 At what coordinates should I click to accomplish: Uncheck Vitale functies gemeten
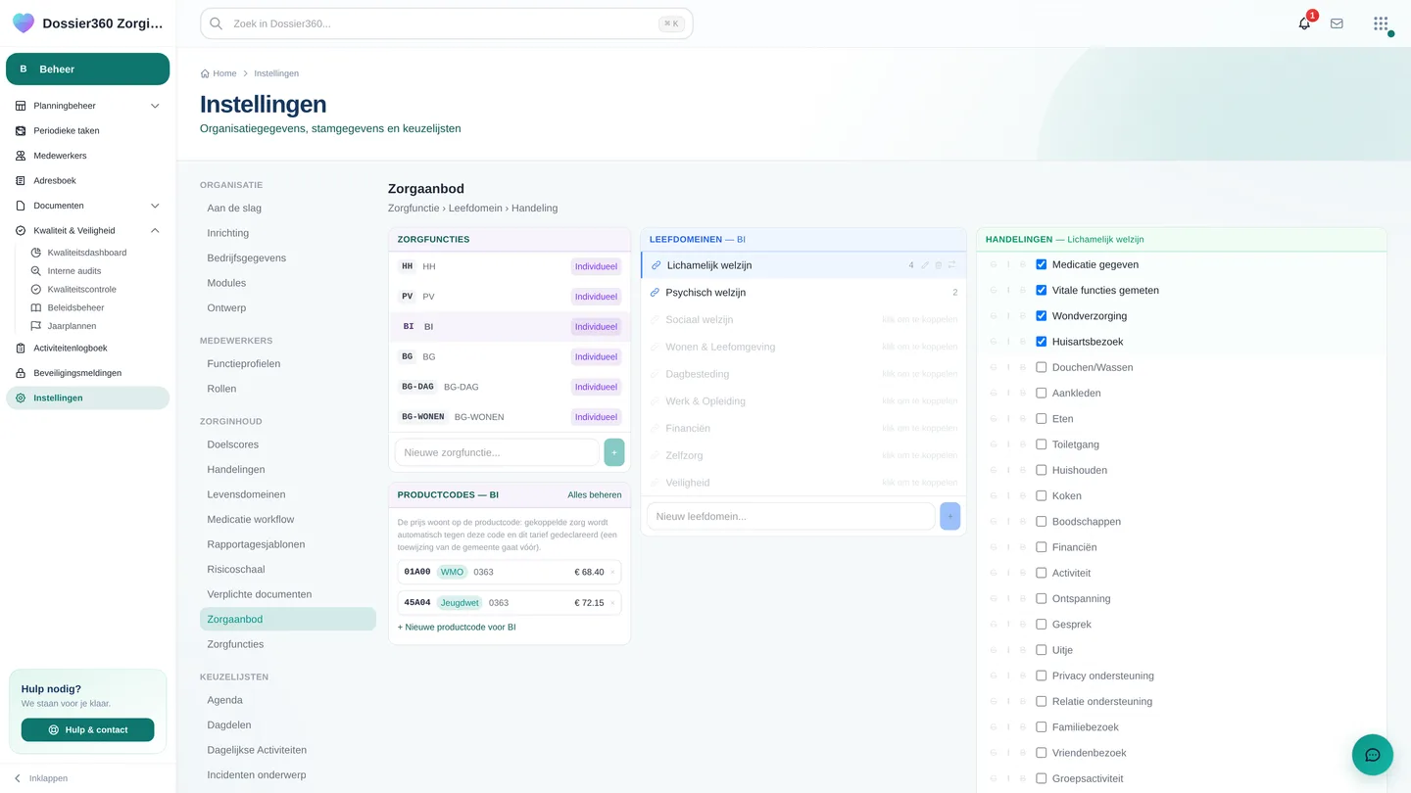1042,290
